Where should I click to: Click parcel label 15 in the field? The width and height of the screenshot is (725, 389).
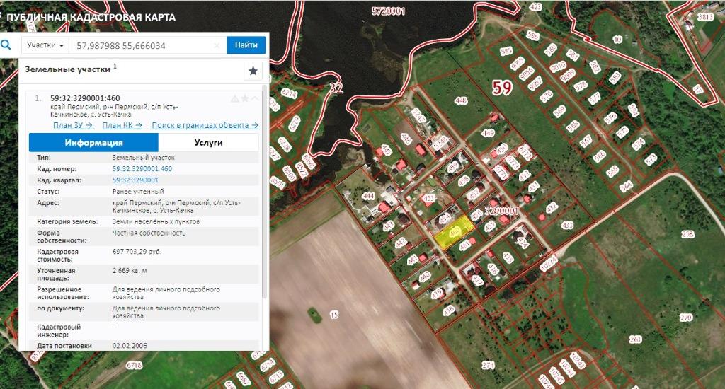[x=334, y=315]
